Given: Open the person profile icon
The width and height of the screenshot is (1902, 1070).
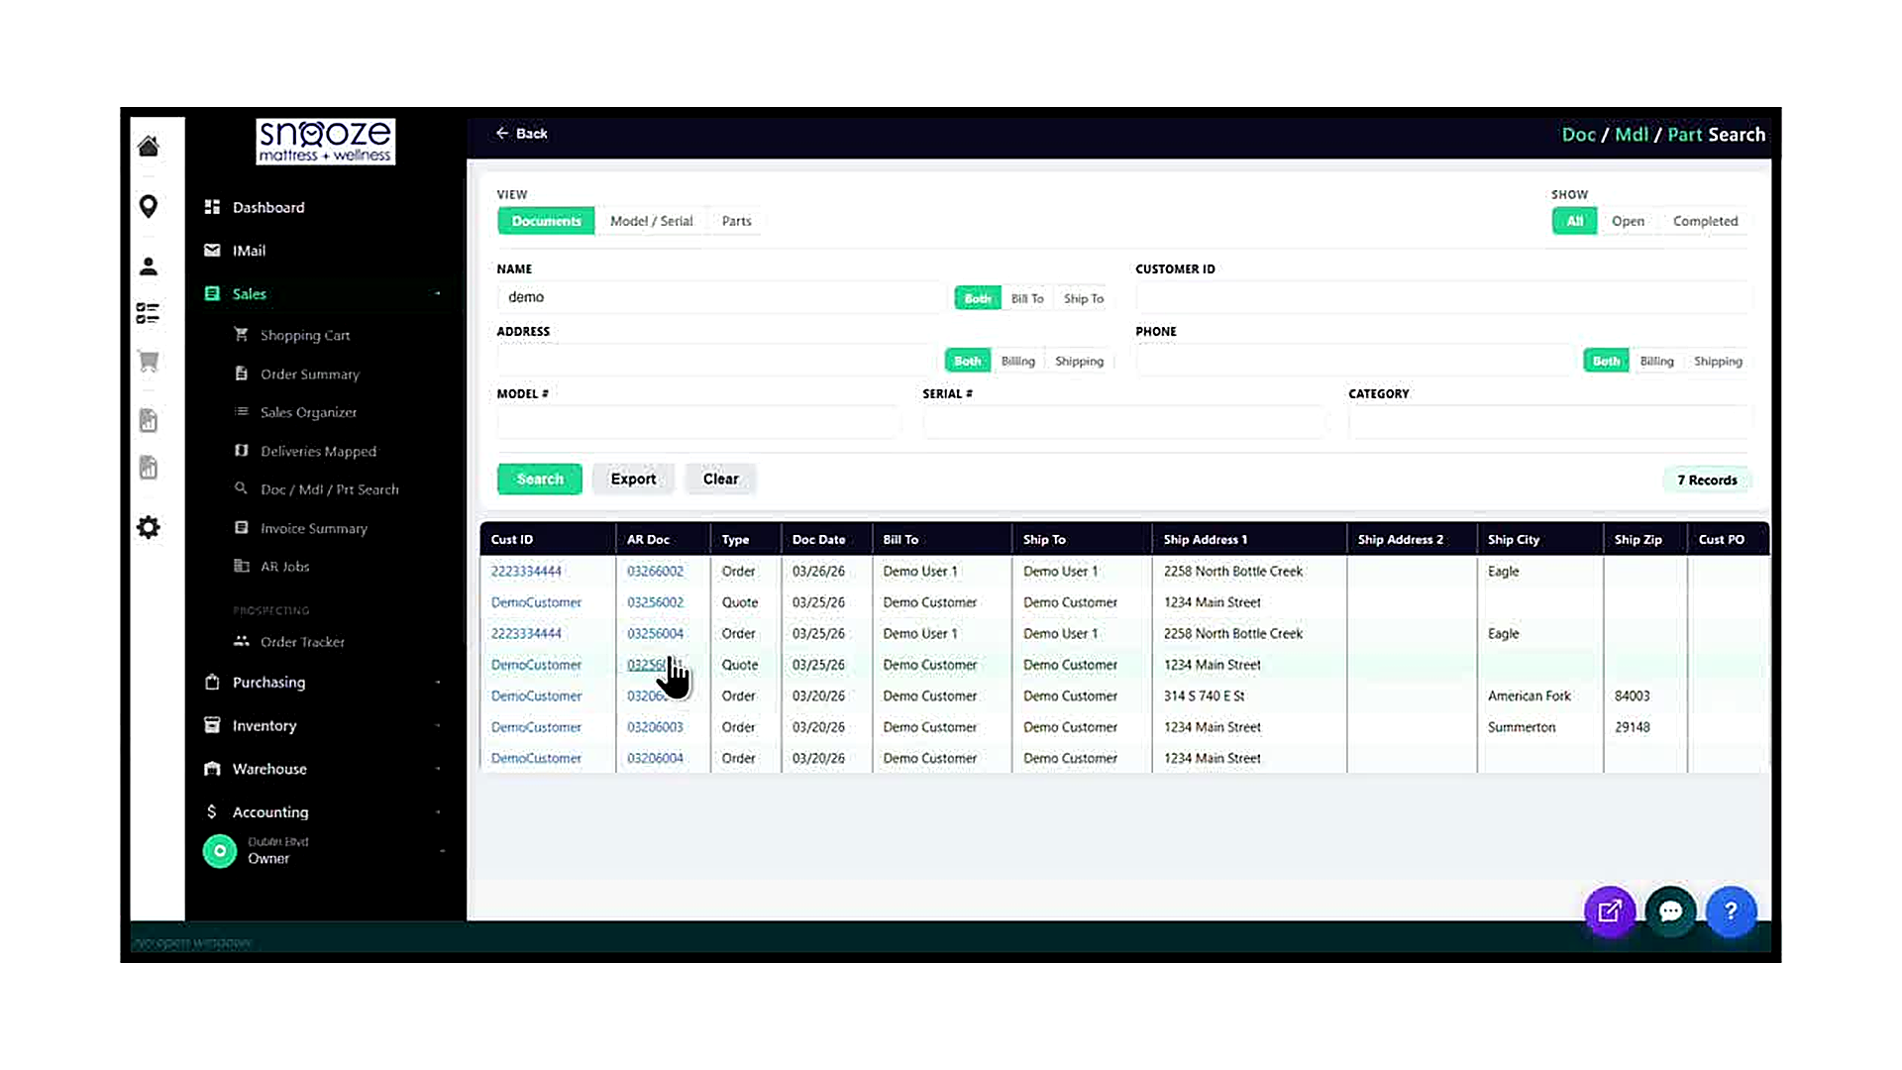Looking at the screenshot, I should coord(149,267).
